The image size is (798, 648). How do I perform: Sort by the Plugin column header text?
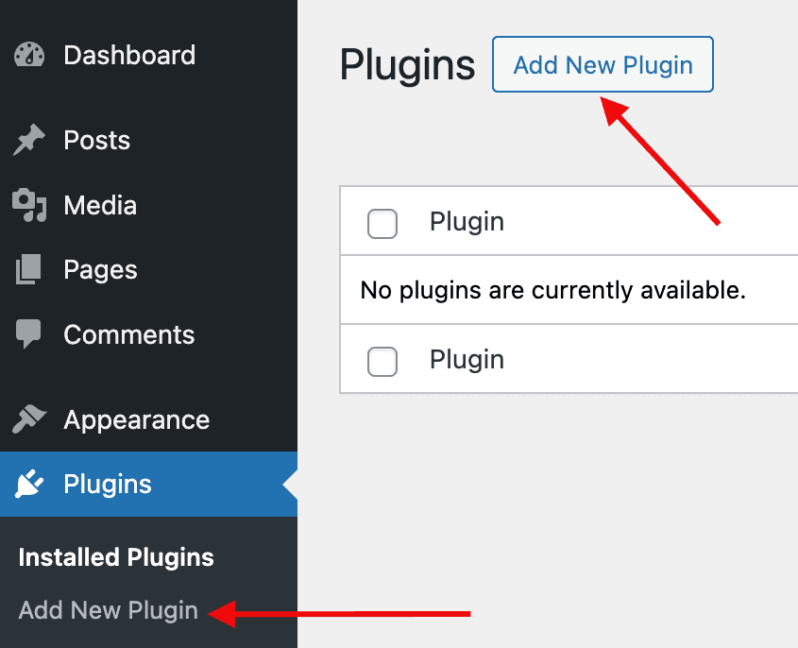[467, 222]
